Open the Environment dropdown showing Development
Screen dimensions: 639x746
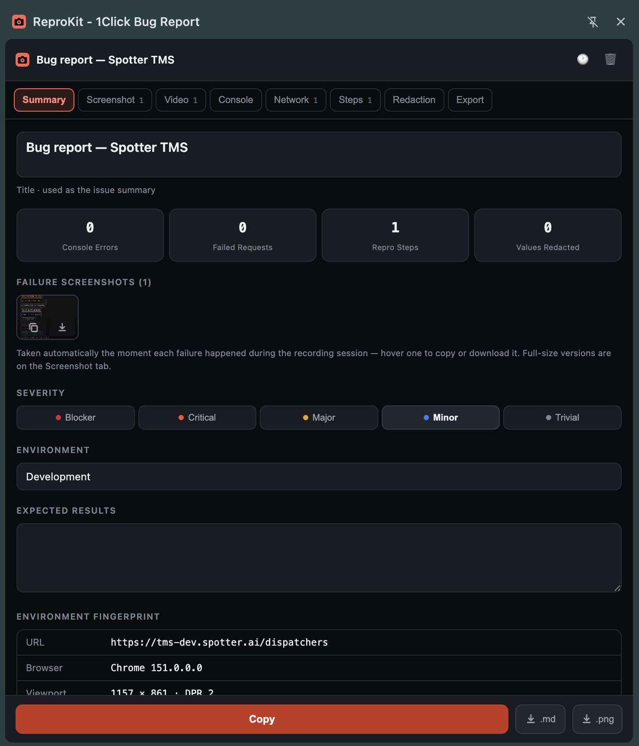tap(319, 476)
